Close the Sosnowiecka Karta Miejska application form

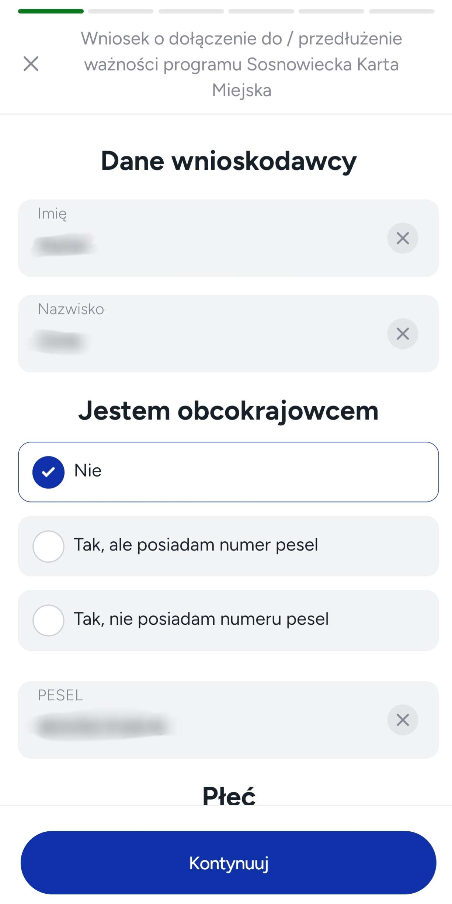click(31, 64)
